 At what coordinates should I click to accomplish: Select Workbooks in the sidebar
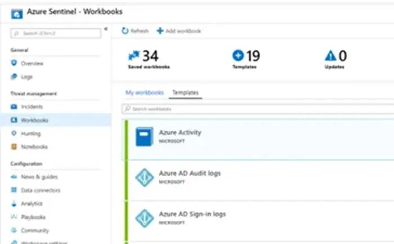pos(56,120)
